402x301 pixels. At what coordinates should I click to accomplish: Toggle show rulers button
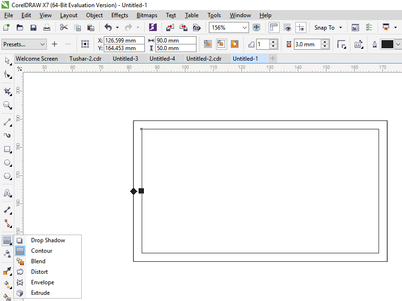point(274,27)
